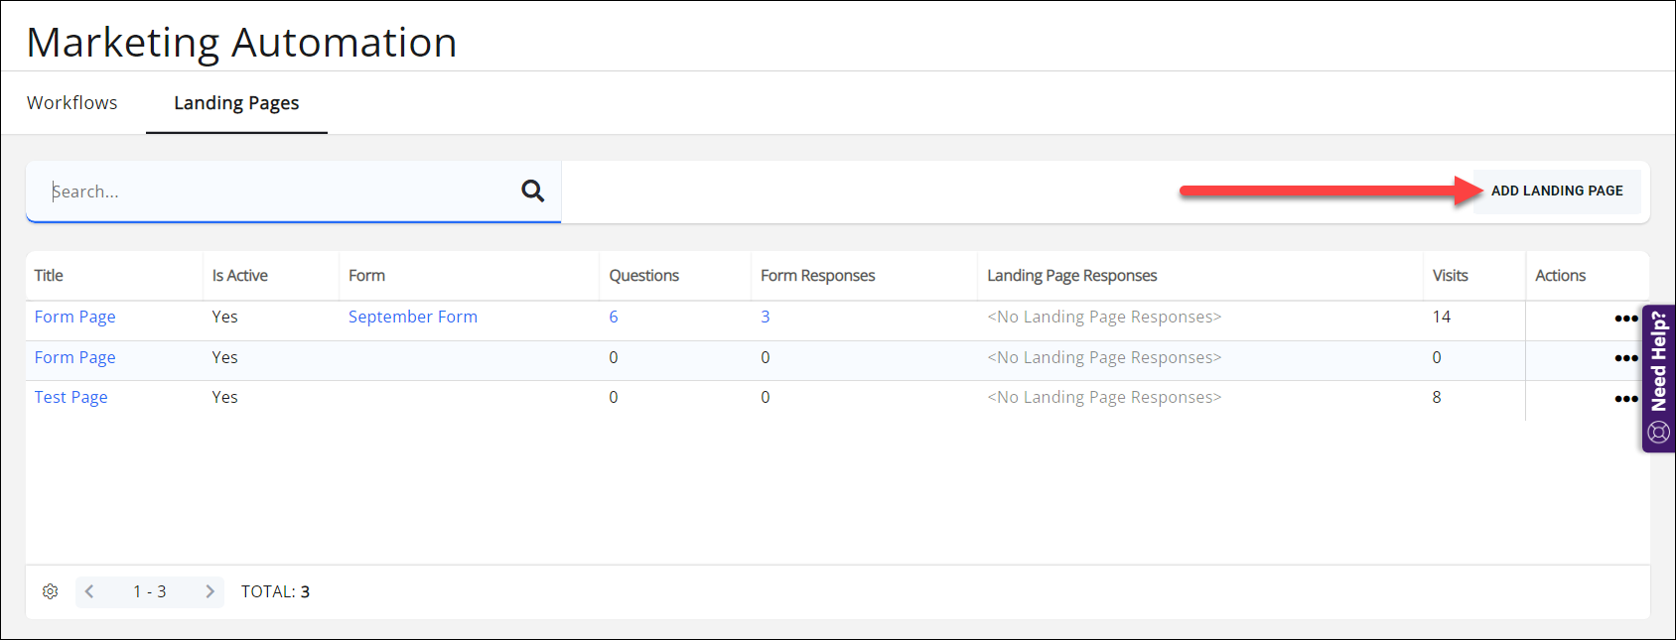Open actions ellipsis for Test Page row
Viewport: 1676px width, 640px height.
1625,398
